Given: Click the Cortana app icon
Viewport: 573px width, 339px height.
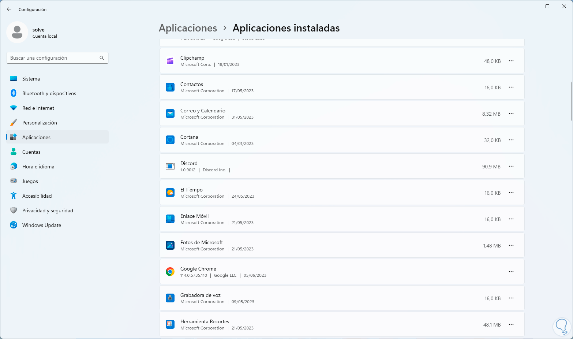Looking at the screenshot, I should (170, 140).
